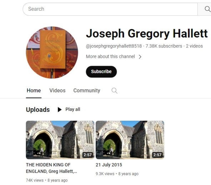The height and width of the screenshot is (185, 211).
Task: Click the Play all triangle icon
Action: coord(60,110)
